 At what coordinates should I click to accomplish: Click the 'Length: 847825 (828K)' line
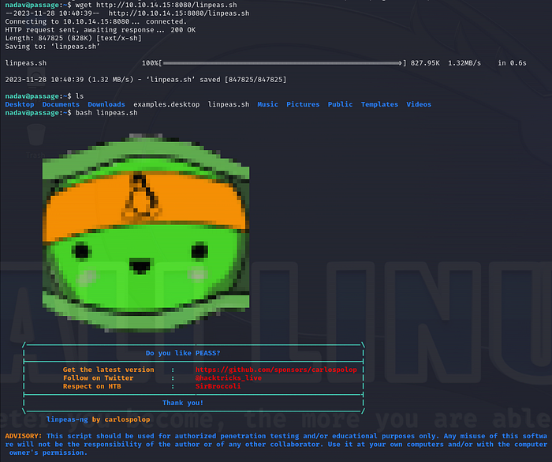tap(73, 38)
